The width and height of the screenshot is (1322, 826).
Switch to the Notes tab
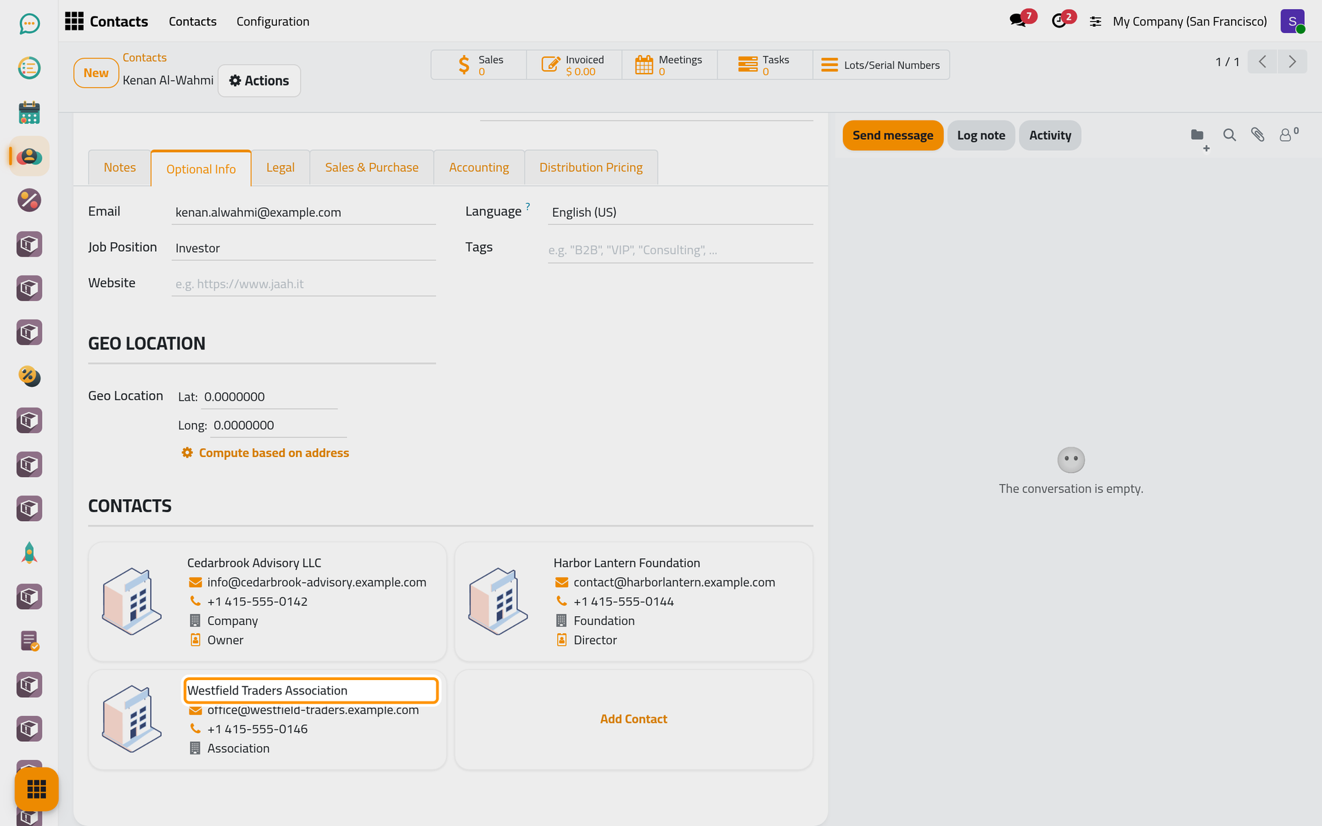(x=120, y=167)
